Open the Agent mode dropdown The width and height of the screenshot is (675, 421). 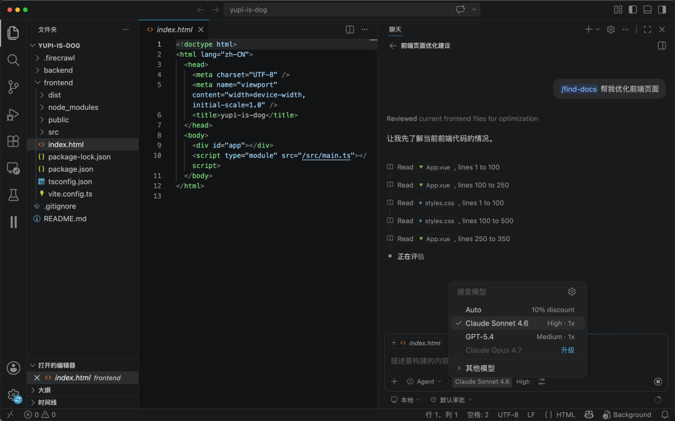point(424,382)
